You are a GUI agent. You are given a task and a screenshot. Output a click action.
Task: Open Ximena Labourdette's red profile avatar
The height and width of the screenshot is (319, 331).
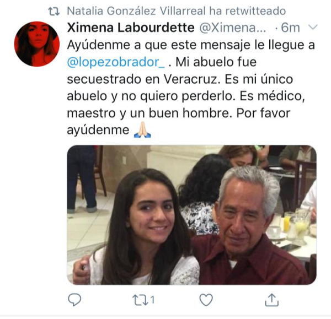pyautogui.click(x=37, y=44)
